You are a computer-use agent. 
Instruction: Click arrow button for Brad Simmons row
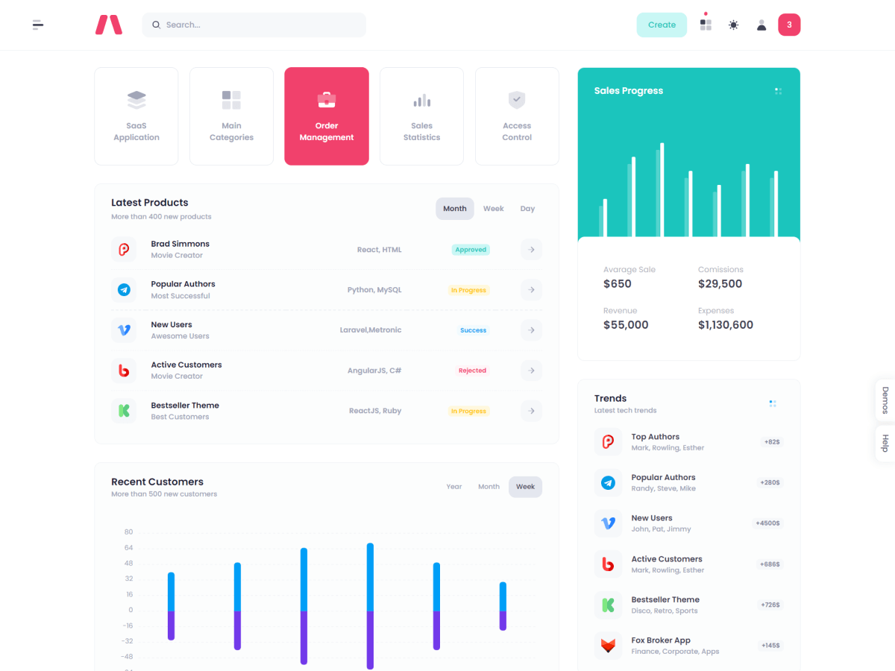click(531, 250)
